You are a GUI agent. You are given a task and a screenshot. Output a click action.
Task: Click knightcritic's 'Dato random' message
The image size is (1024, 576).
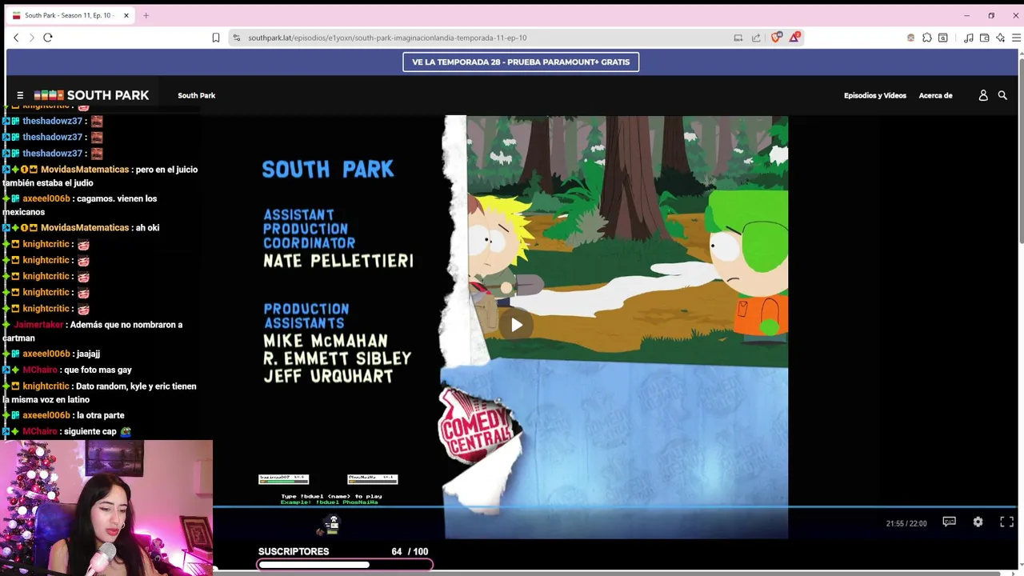point(100,393)
